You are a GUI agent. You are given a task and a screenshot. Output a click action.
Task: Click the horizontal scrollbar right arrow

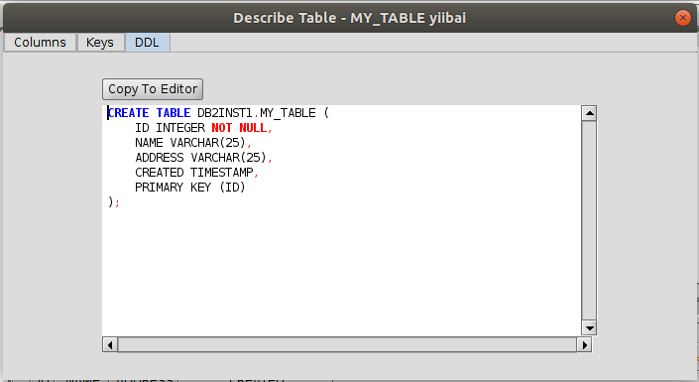(584, 344)
